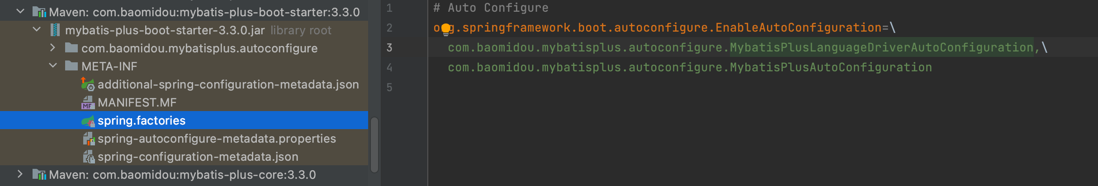This screenshot has height=186, width=1098.
Task: Click the MybatisPlusLanguageDriverAutoConfiguration class reference
Action: pos(881,47)
